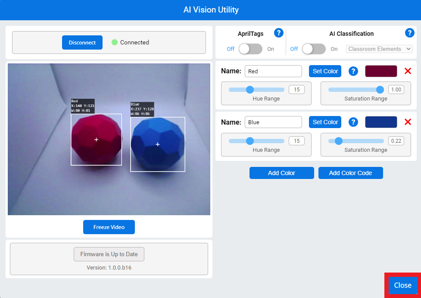Open the AprilTags help icon
Image resolution: width=421 pixels, height=298 pixels.
click(278, 33)
